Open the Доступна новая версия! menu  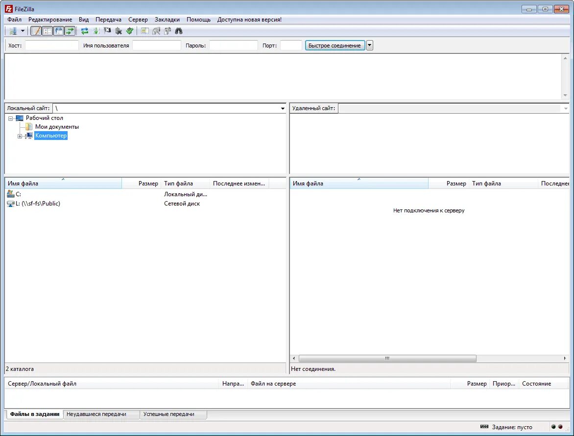[249, 20]
